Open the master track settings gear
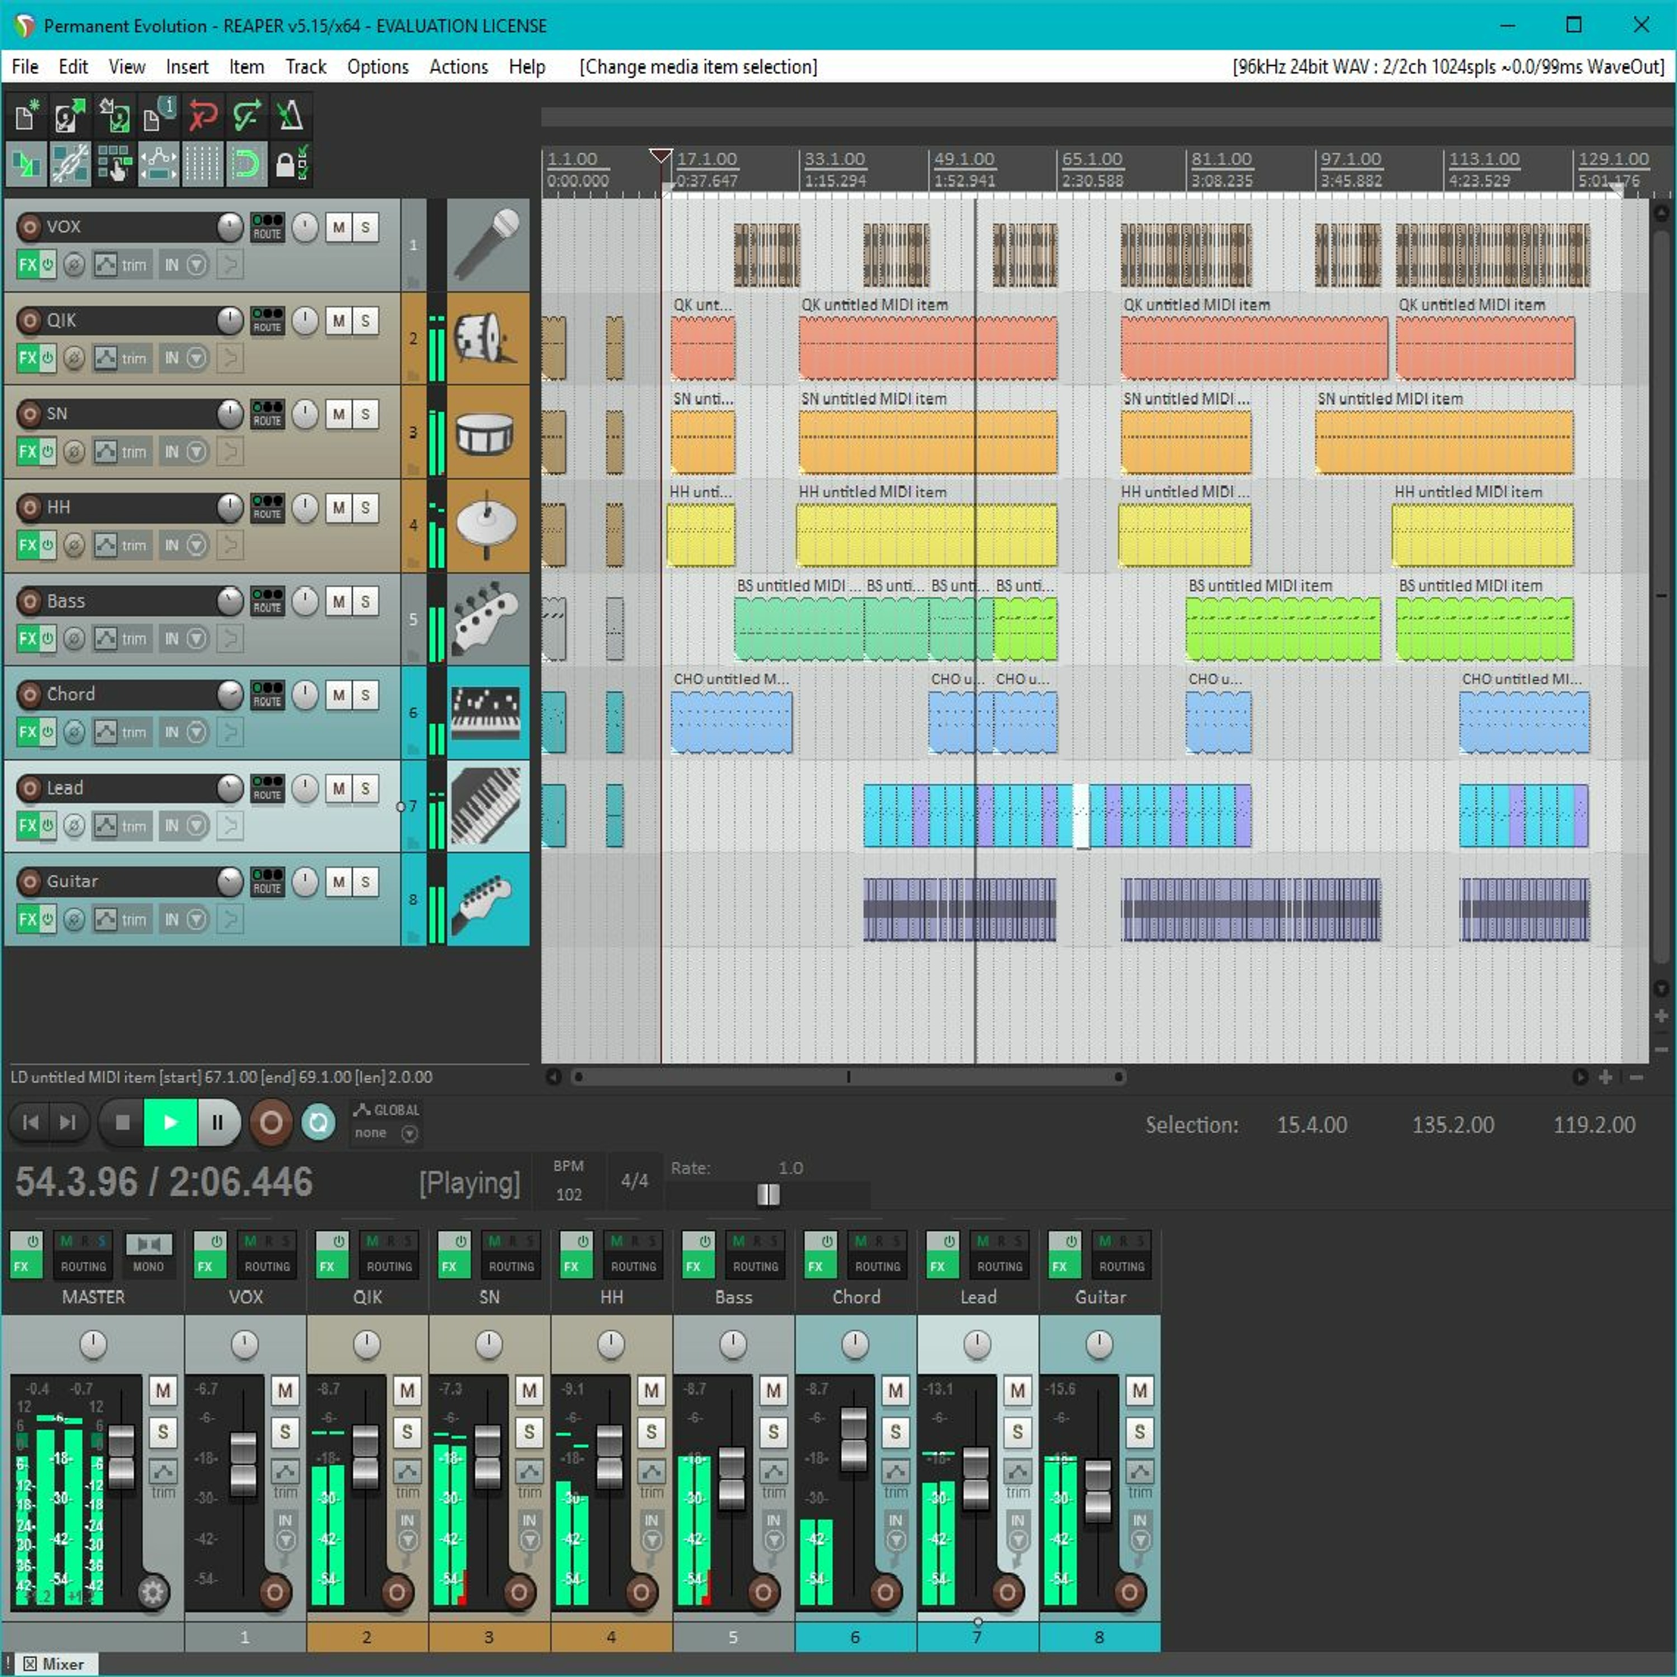This screenshot has width=1677, height=1677. (x=153, y=1592)
